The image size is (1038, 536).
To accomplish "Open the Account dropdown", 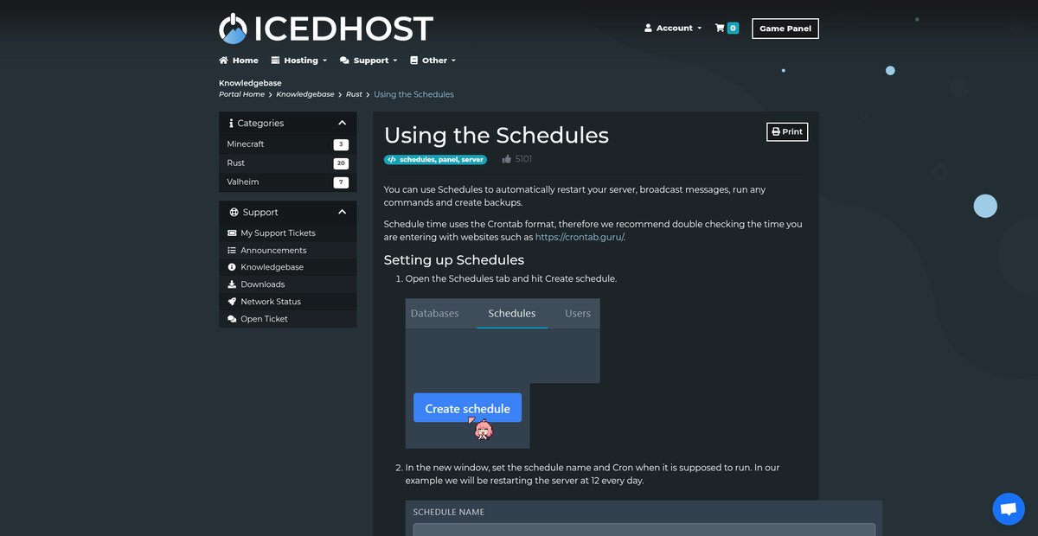I will pyautogui.click(x=673, y=28).
